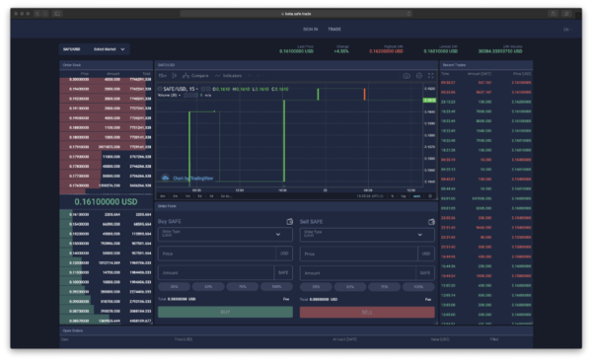This screenshot has height=361, width=592.
Task: Toggle percentage scale on the chart
Action: (393, 196)
